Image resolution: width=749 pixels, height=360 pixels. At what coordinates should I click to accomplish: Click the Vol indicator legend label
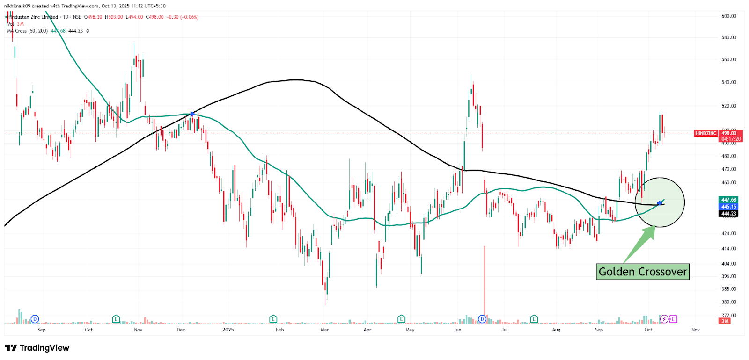(10, 24)
